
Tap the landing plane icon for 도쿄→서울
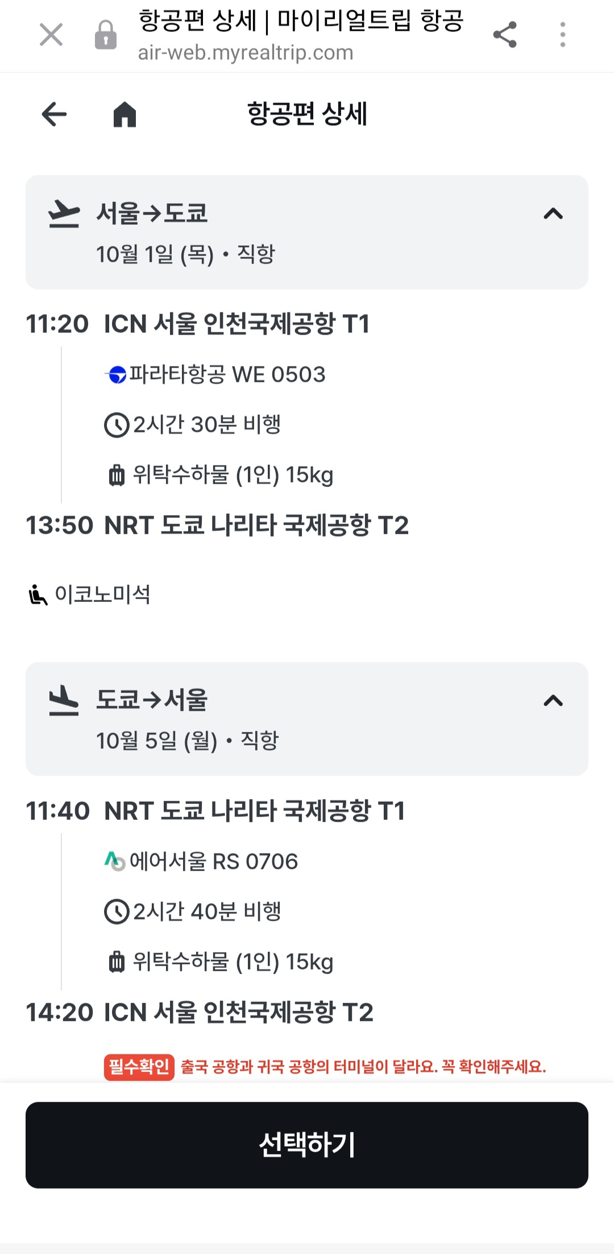coord(64,700)
